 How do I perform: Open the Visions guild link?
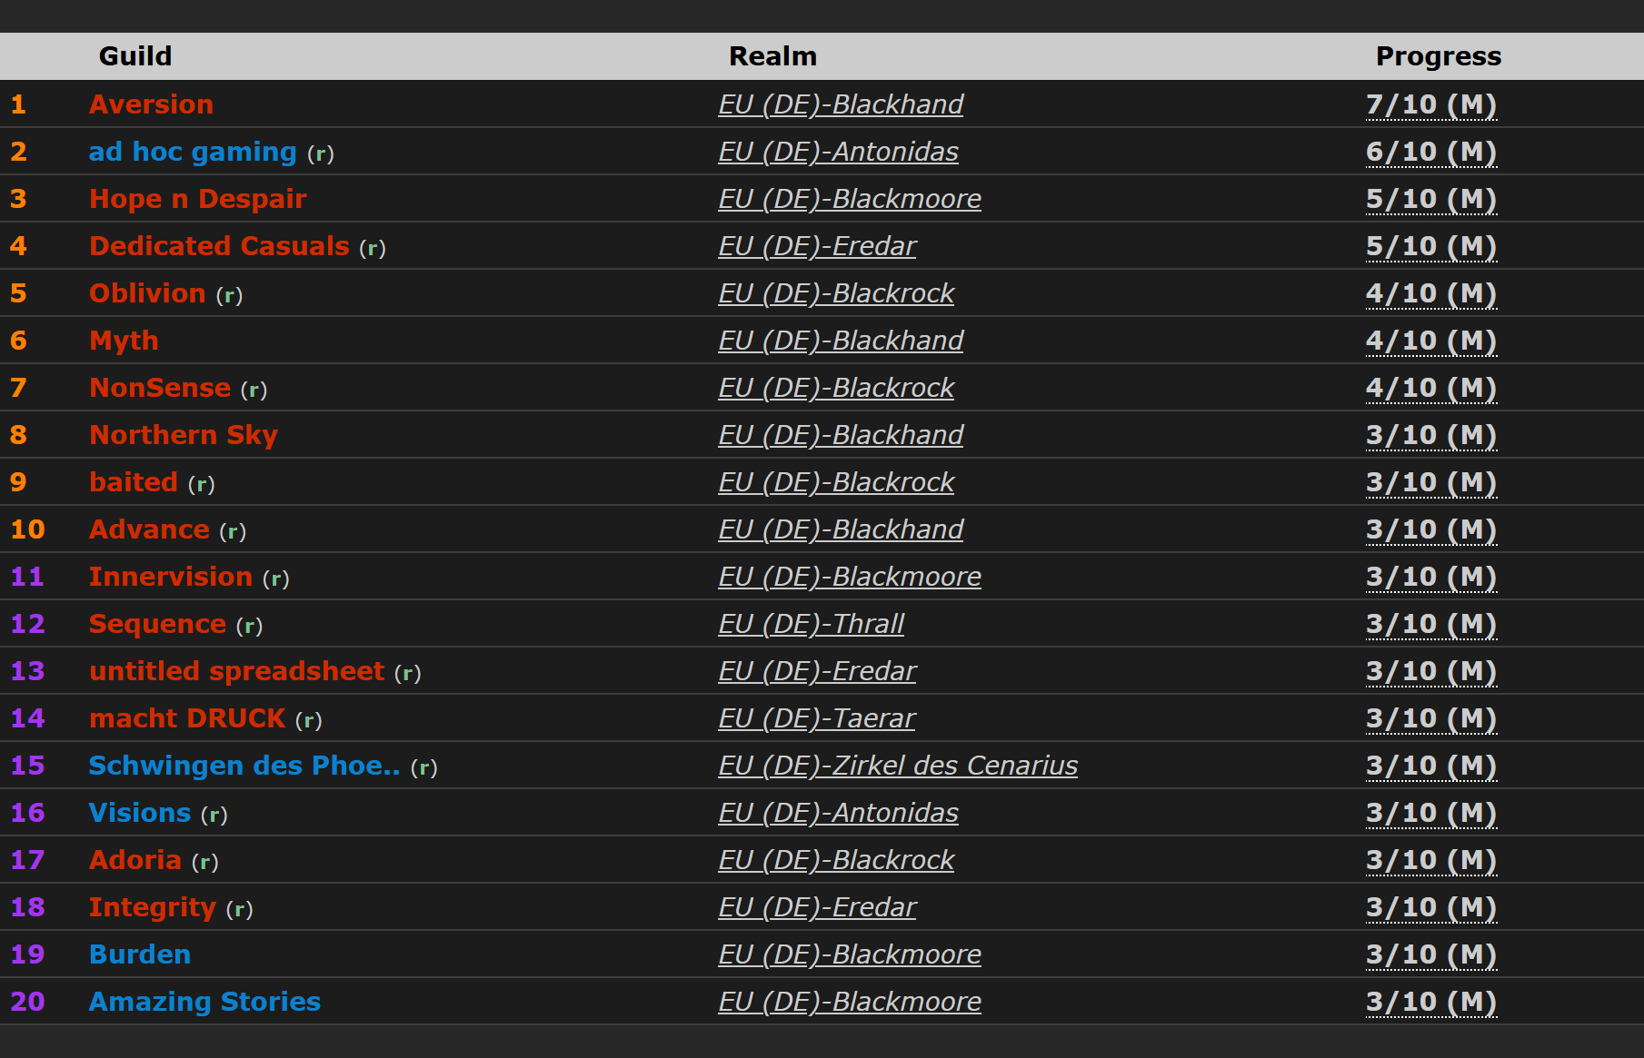click(140, 813)
